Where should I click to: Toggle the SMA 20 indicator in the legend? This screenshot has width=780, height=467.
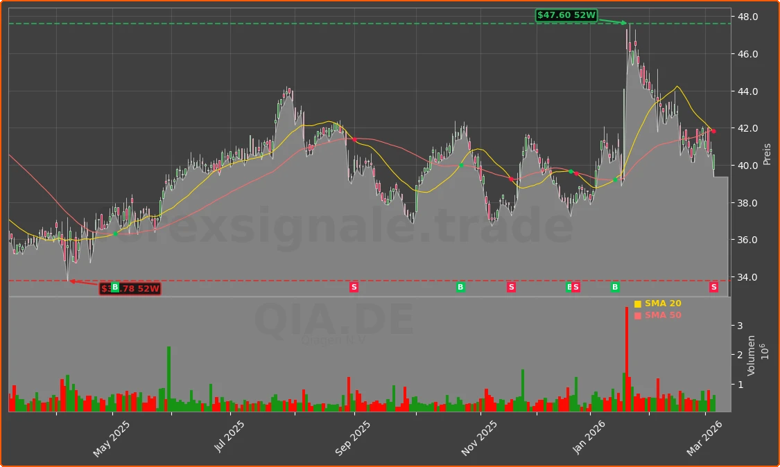pos(661,303)
